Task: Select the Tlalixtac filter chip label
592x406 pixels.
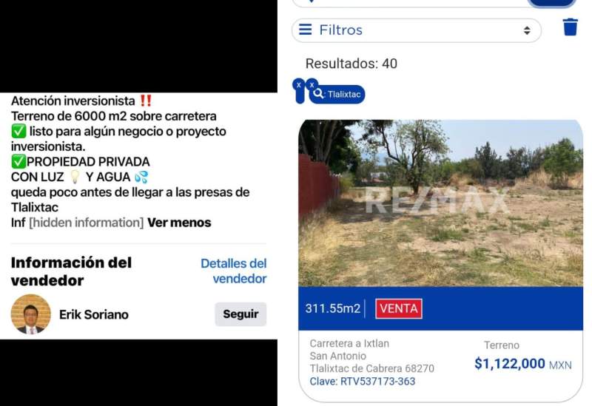Action: point(344,94)
